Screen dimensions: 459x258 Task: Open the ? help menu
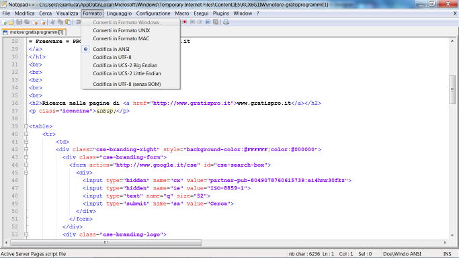257,13
